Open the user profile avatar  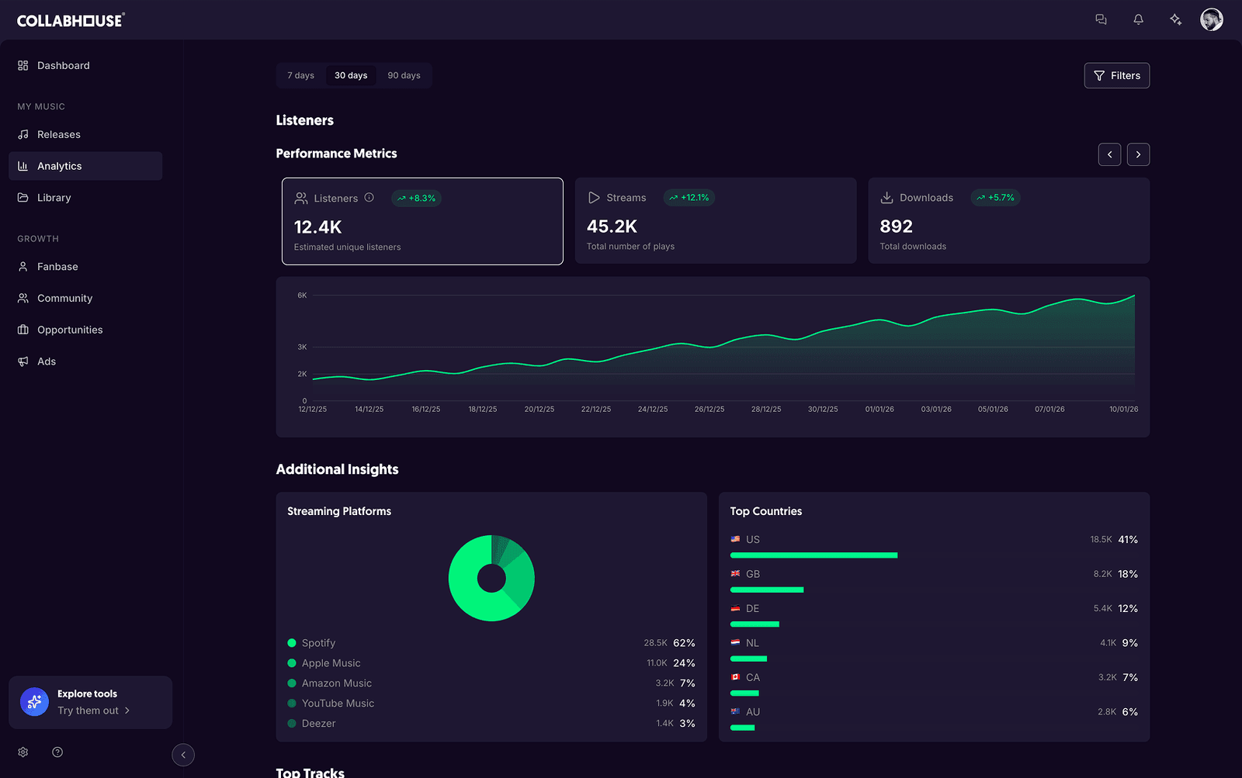pos(1212,19)
